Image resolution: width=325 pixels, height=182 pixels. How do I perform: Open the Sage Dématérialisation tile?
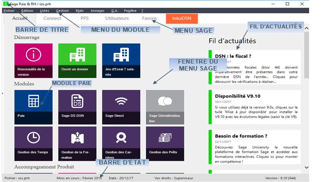pyautogui.click(x=165, y=107)
